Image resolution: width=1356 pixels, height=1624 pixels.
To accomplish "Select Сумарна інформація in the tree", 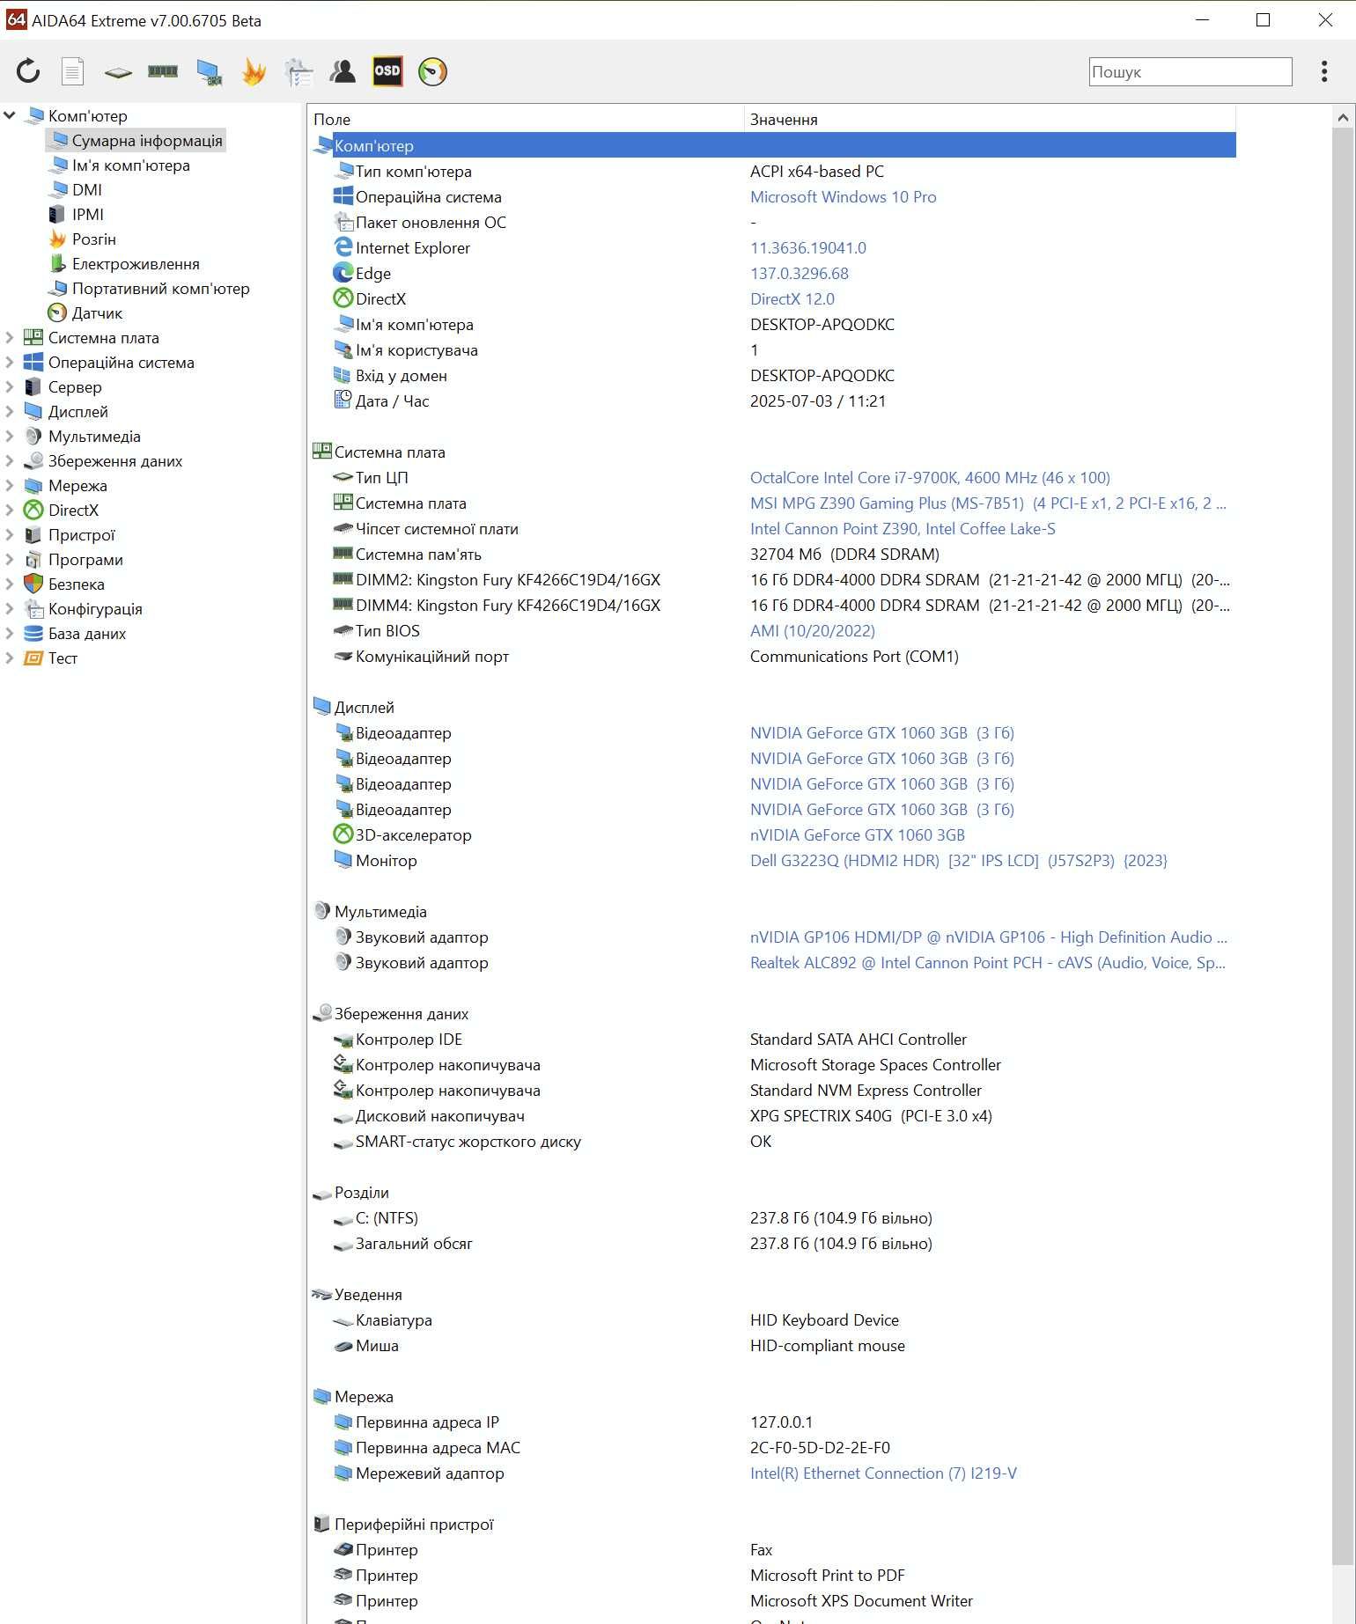I will click(136, 140).
